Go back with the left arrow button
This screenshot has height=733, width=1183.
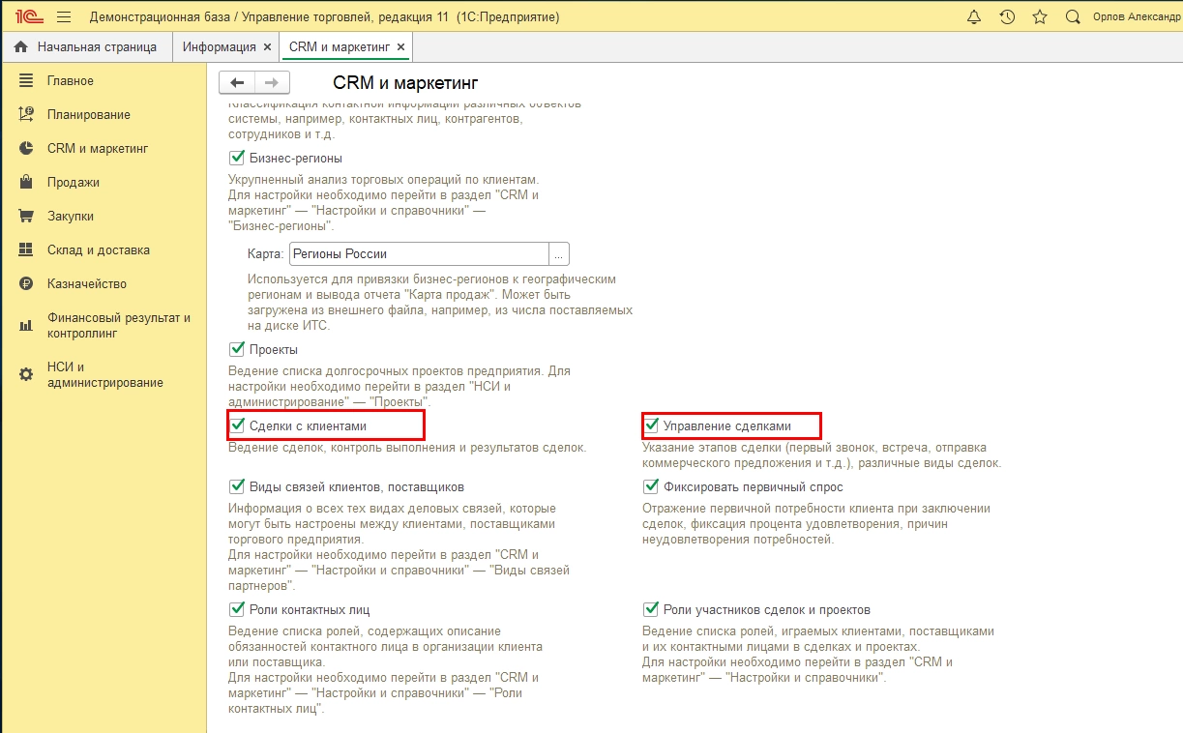(x=237, y=83)
